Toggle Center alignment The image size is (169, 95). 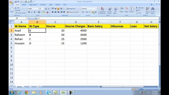click(55, 12)
